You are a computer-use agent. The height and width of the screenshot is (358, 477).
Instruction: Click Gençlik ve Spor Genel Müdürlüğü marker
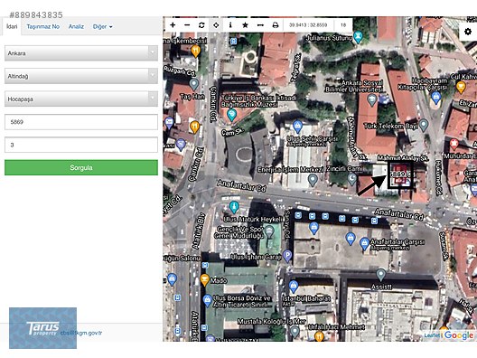(269, 232)
